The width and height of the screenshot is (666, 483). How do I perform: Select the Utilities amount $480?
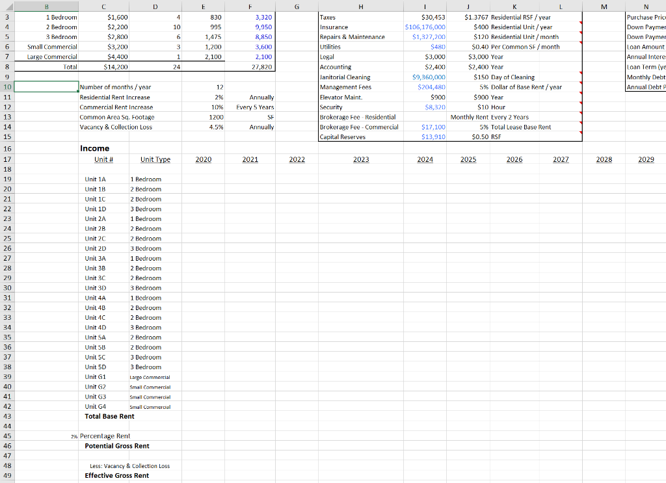coord(425,47)
